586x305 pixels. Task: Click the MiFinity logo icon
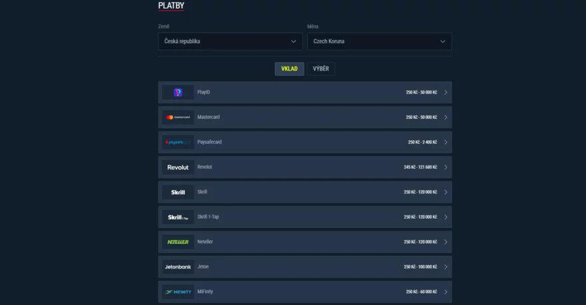(x=178, y=292)
